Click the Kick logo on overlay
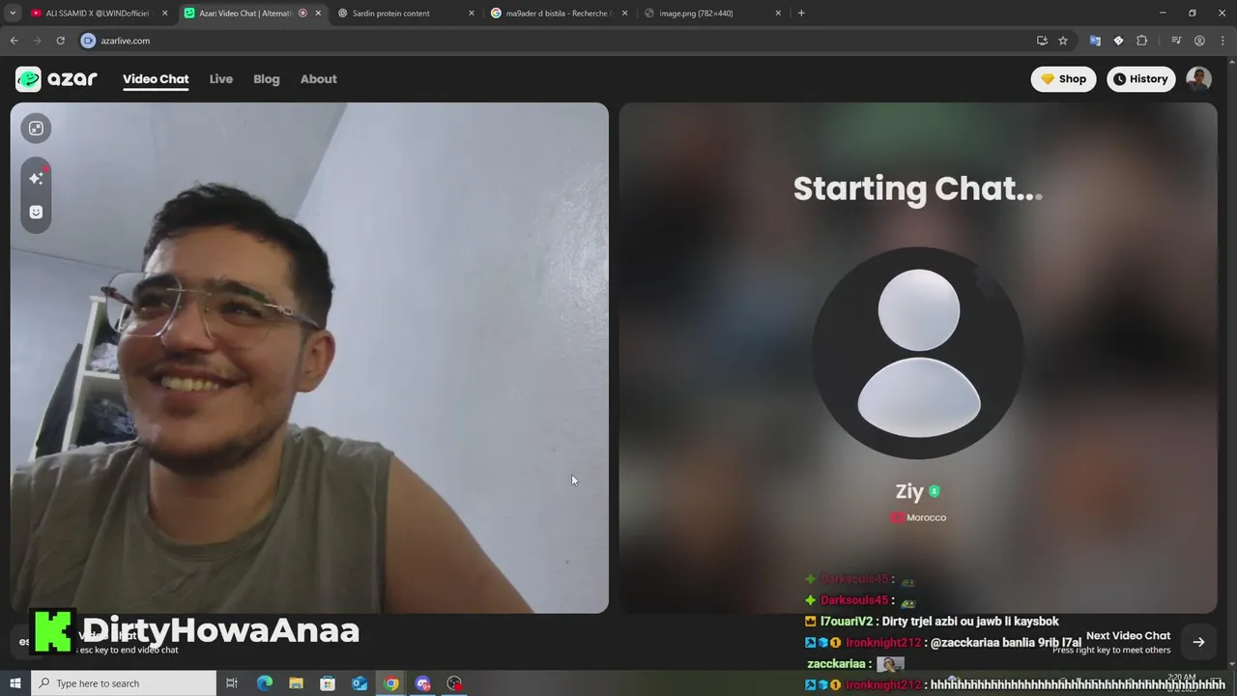This screenshot has height=696, width=1237. (52, 631)
